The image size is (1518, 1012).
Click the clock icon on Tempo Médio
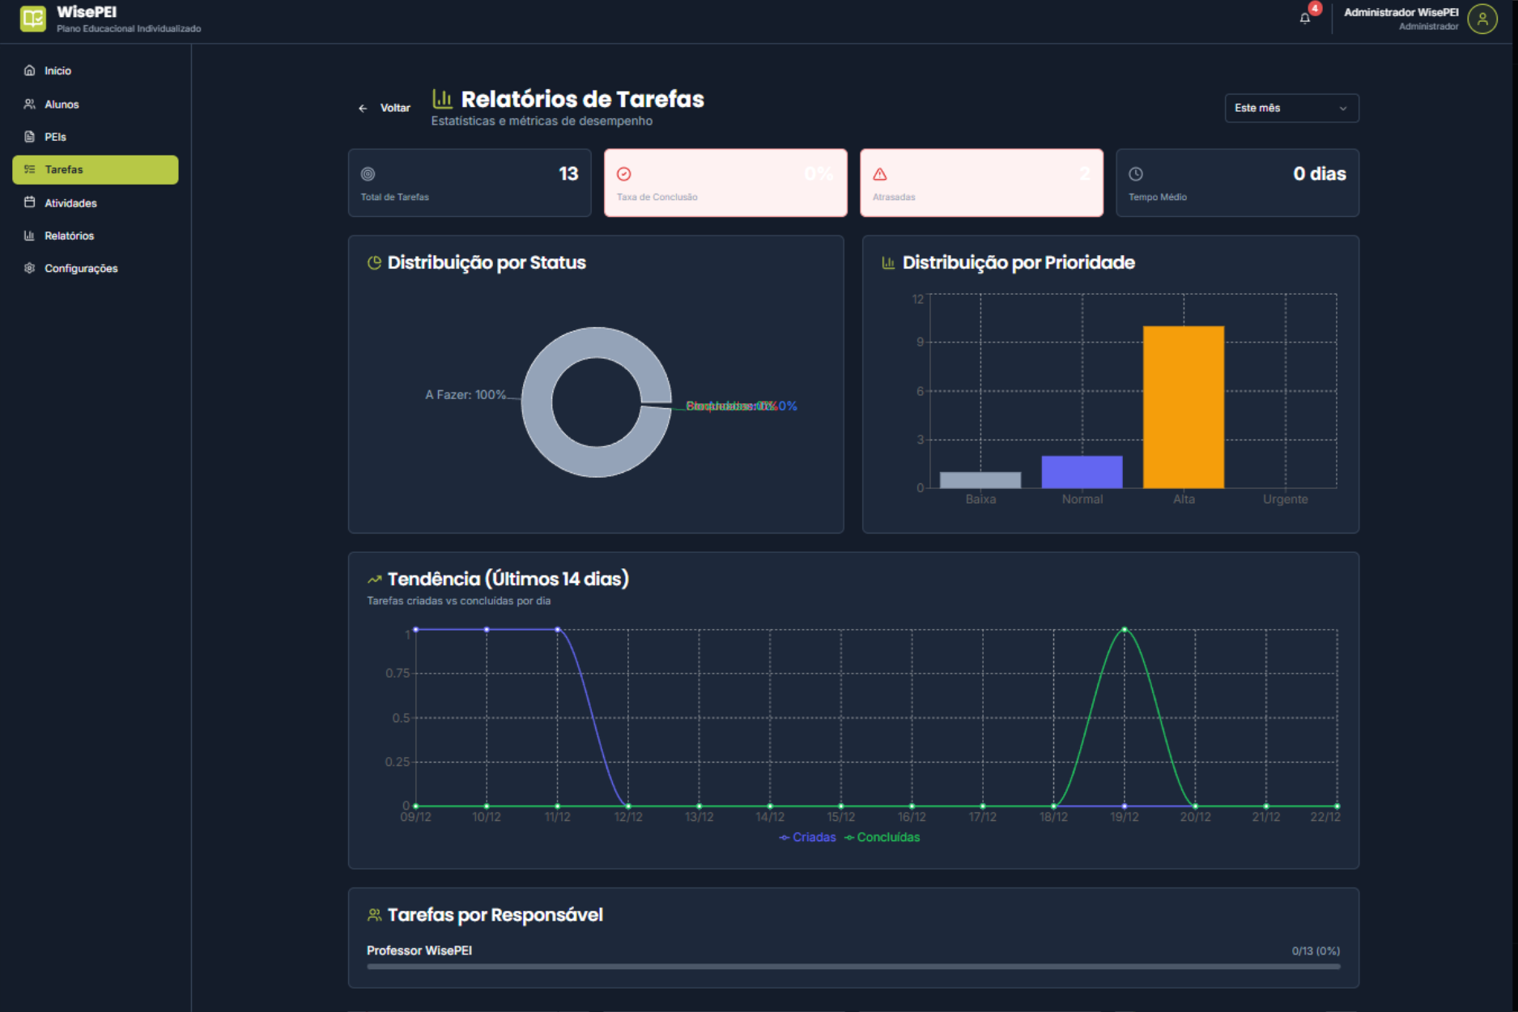[1136, 174]
